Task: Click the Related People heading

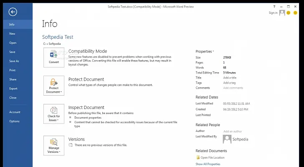Action: 208,125
